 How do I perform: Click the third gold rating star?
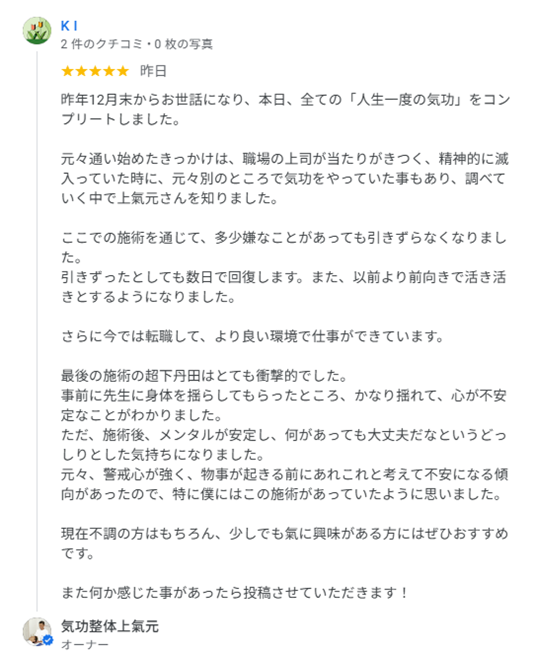click(95, 72)
